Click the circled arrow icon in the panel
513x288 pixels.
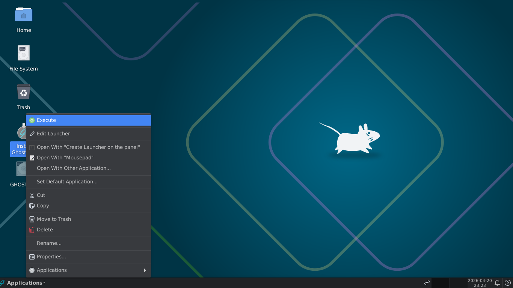(507, 283)
